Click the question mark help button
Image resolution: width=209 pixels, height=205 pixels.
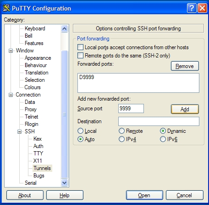point(192,8)
